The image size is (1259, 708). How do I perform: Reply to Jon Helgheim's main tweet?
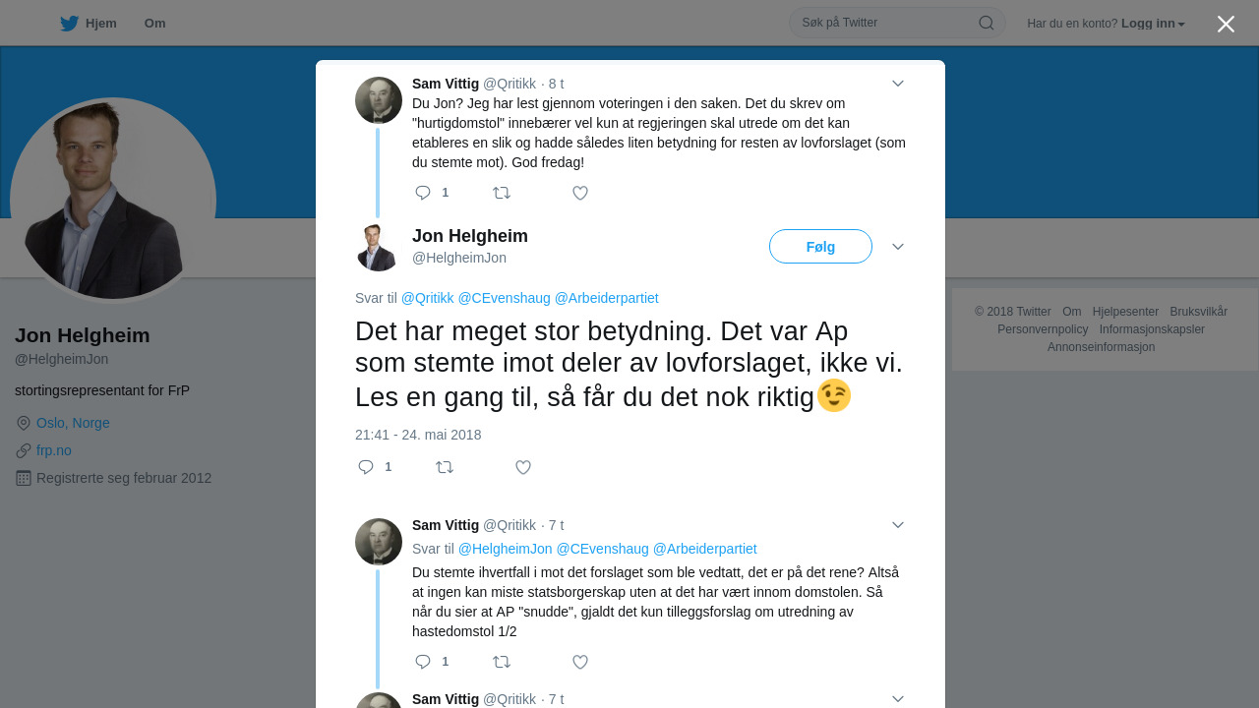click(x=366, y=467)
